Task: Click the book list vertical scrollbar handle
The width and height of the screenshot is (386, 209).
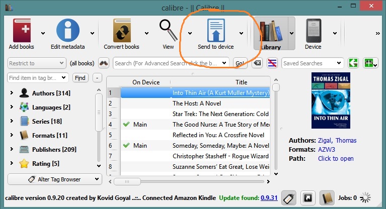Action: click(x=276, y=87)
